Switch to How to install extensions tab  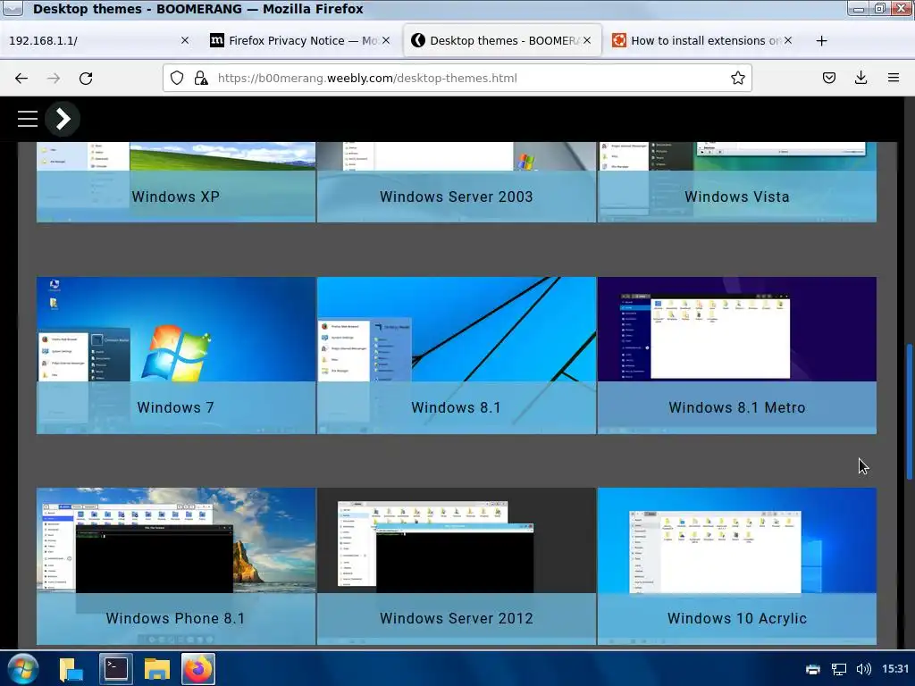pyautogui.click(x=702, y=40)
